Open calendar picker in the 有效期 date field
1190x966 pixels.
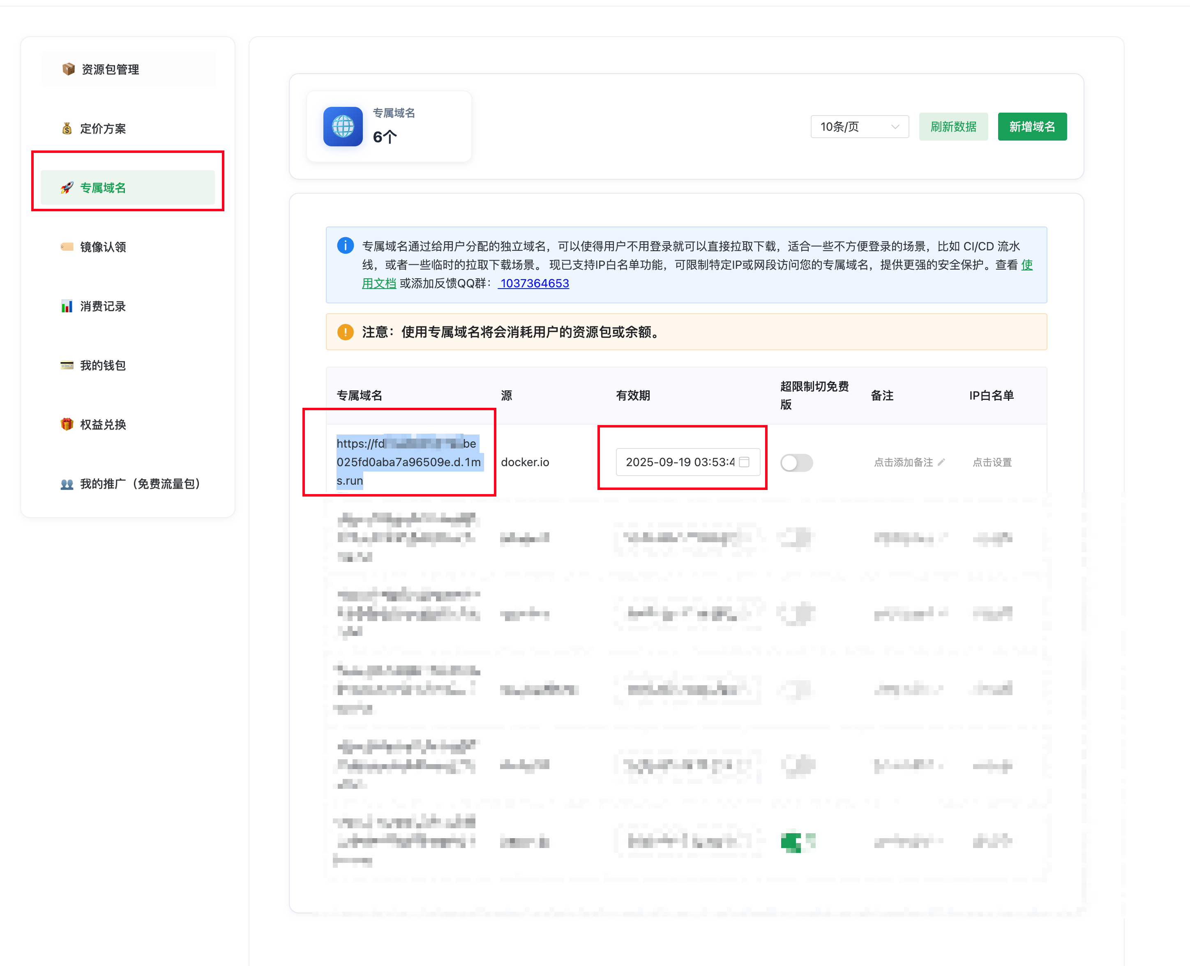click(x=745, y=462)
